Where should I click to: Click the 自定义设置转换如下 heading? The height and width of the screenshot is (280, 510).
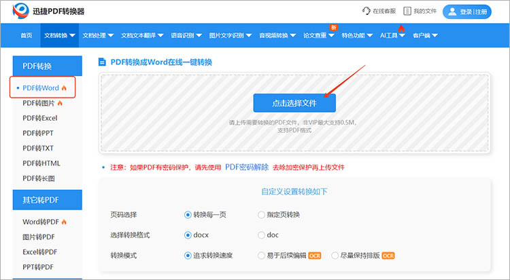[294, 191]
